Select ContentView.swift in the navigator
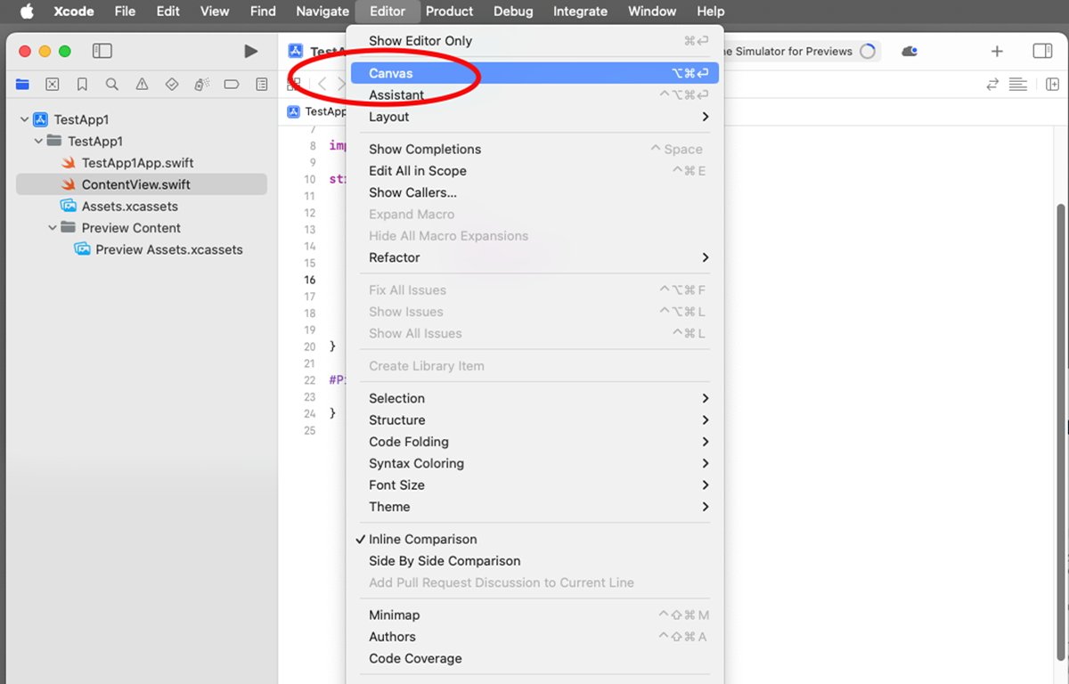The width and height of the screenshot is (1069, 684). 142,184
